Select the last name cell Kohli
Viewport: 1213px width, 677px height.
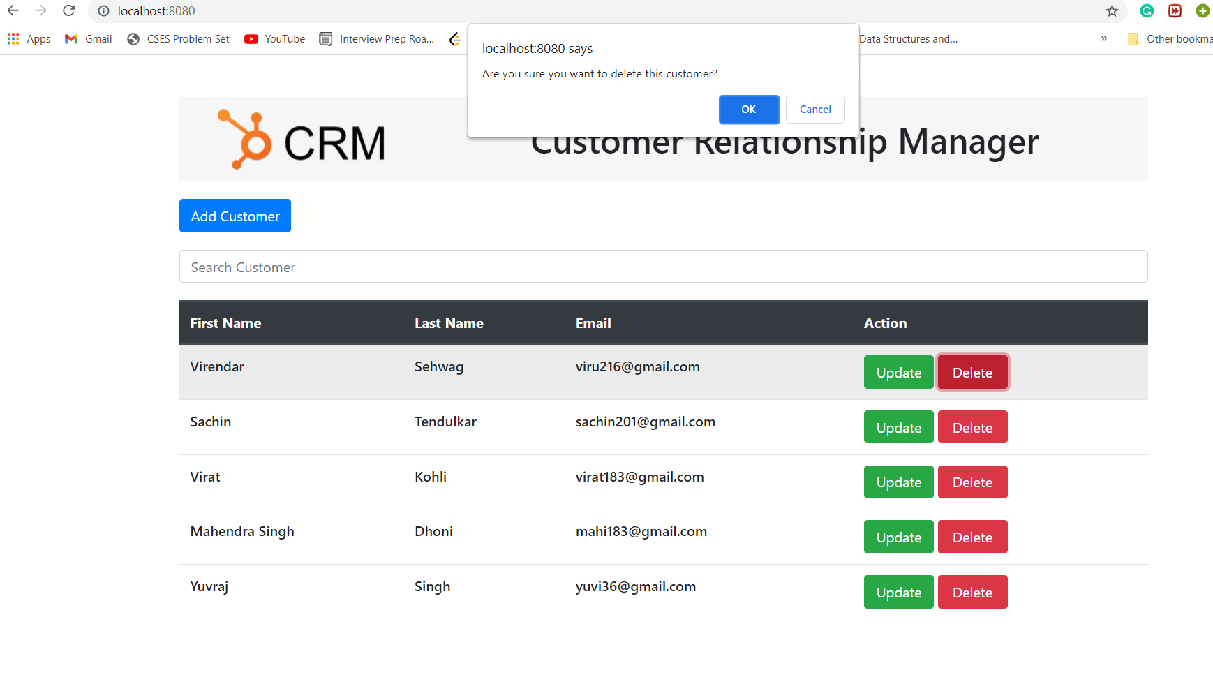click(431, 477)
